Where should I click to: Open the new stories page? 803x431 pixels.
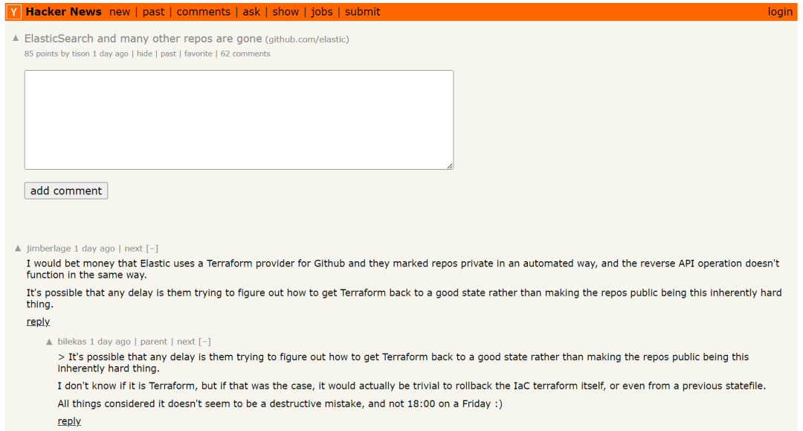[120, 12]
